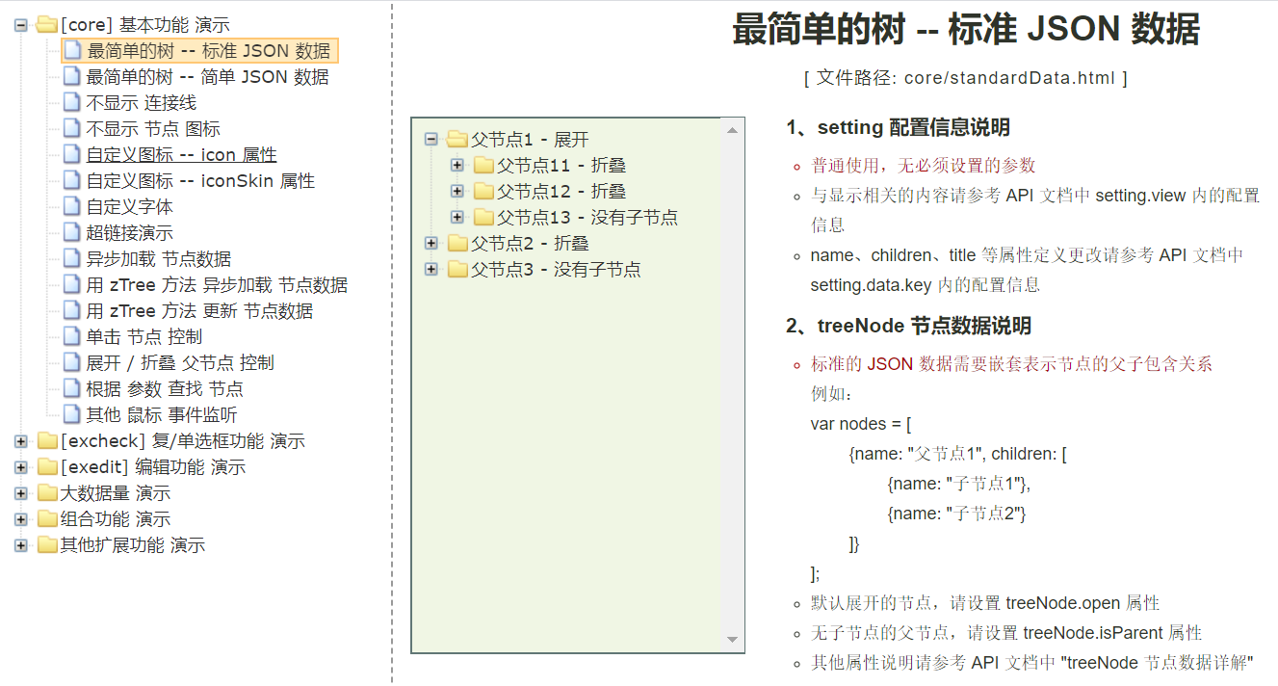This screenshot has width=1278, height=686.
Task: Click the tree panel scroll down arrow
Action: click(x=732, y=640)
